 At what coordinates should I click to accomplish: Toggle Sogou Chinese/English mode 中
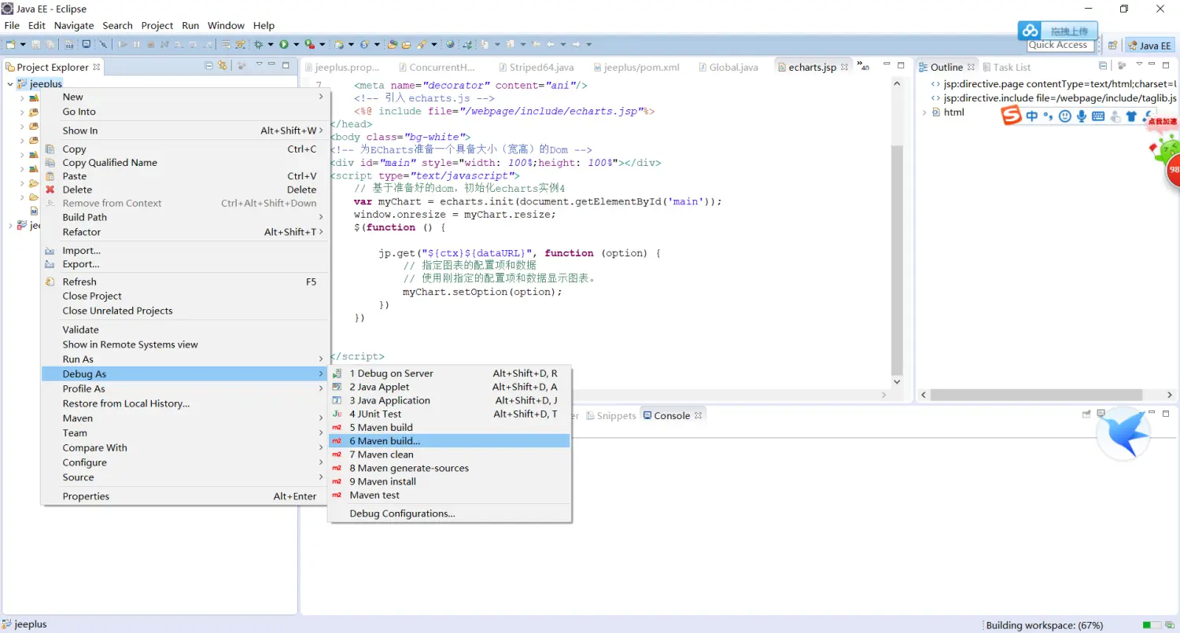(1032, 116)
